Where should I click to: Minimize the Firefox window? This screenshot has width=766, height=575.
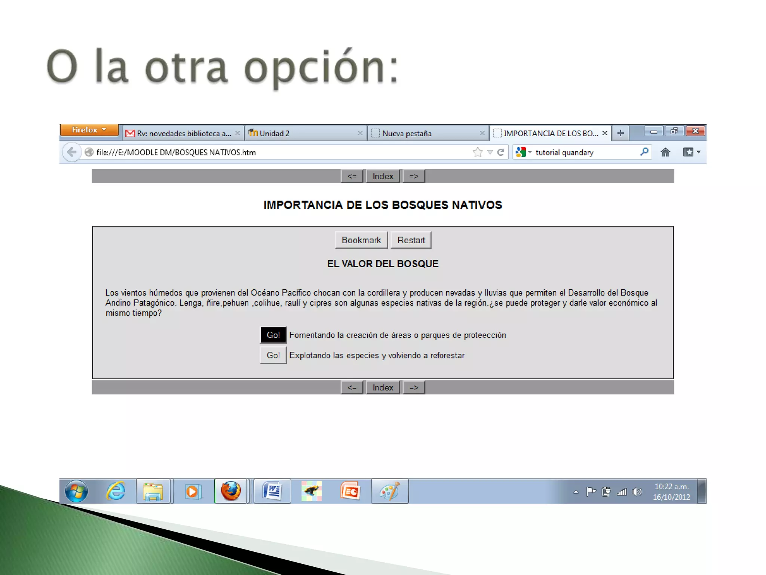(654, 131)
